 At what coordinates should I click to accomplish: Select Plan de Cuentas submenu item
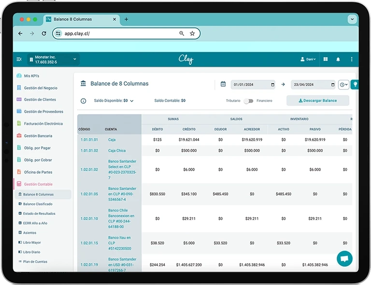(35, 262)
